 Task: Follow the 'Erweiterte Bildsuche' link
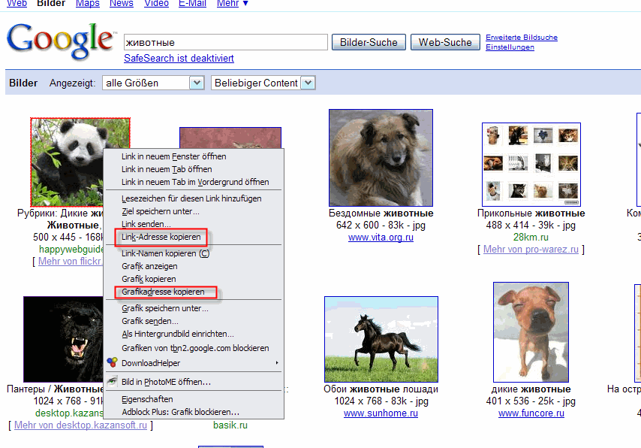522,38
